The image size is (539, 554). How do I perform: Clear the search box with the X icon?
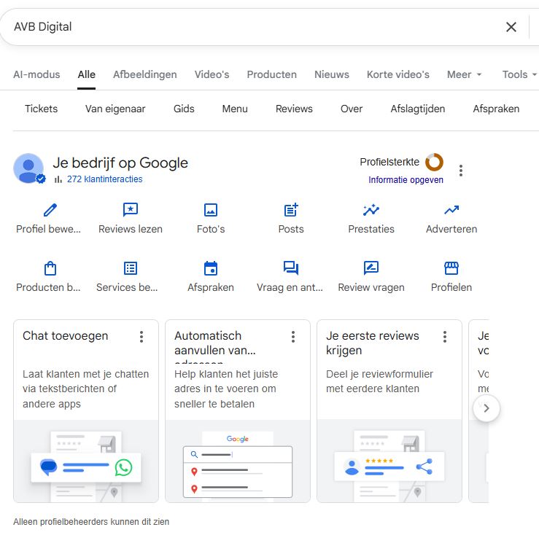[511, 27]
